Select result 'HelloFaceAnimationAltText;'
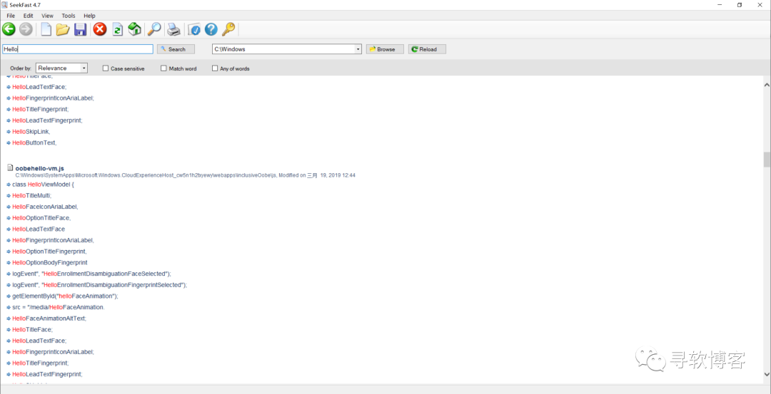 [x=49, y=318]
